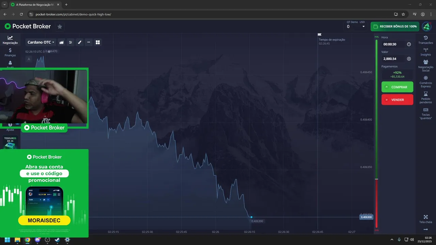Image resolution: width=436 pixels, height=245 pixels.
Task: Open the Finanças sidebar section
Action: [x=10, y=52]
